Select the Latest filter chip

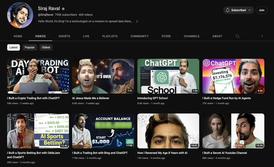(14, 48)
